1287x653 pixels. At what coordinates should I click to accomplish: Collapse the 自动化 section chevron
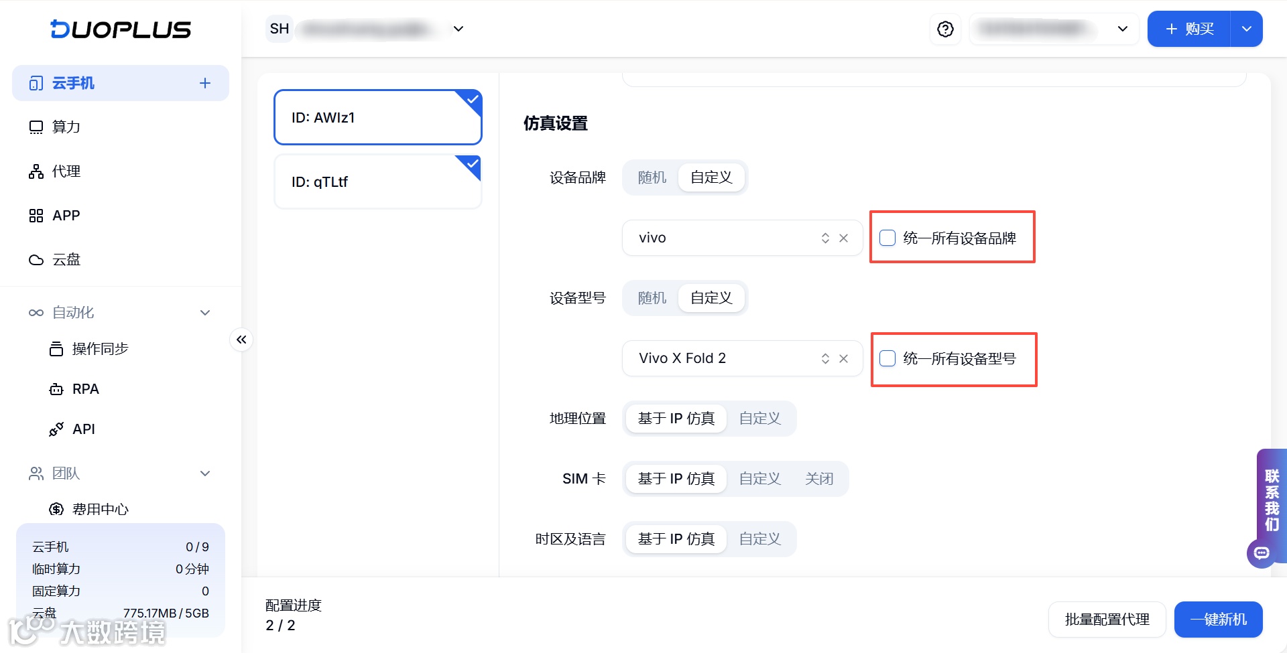[205, 313]
